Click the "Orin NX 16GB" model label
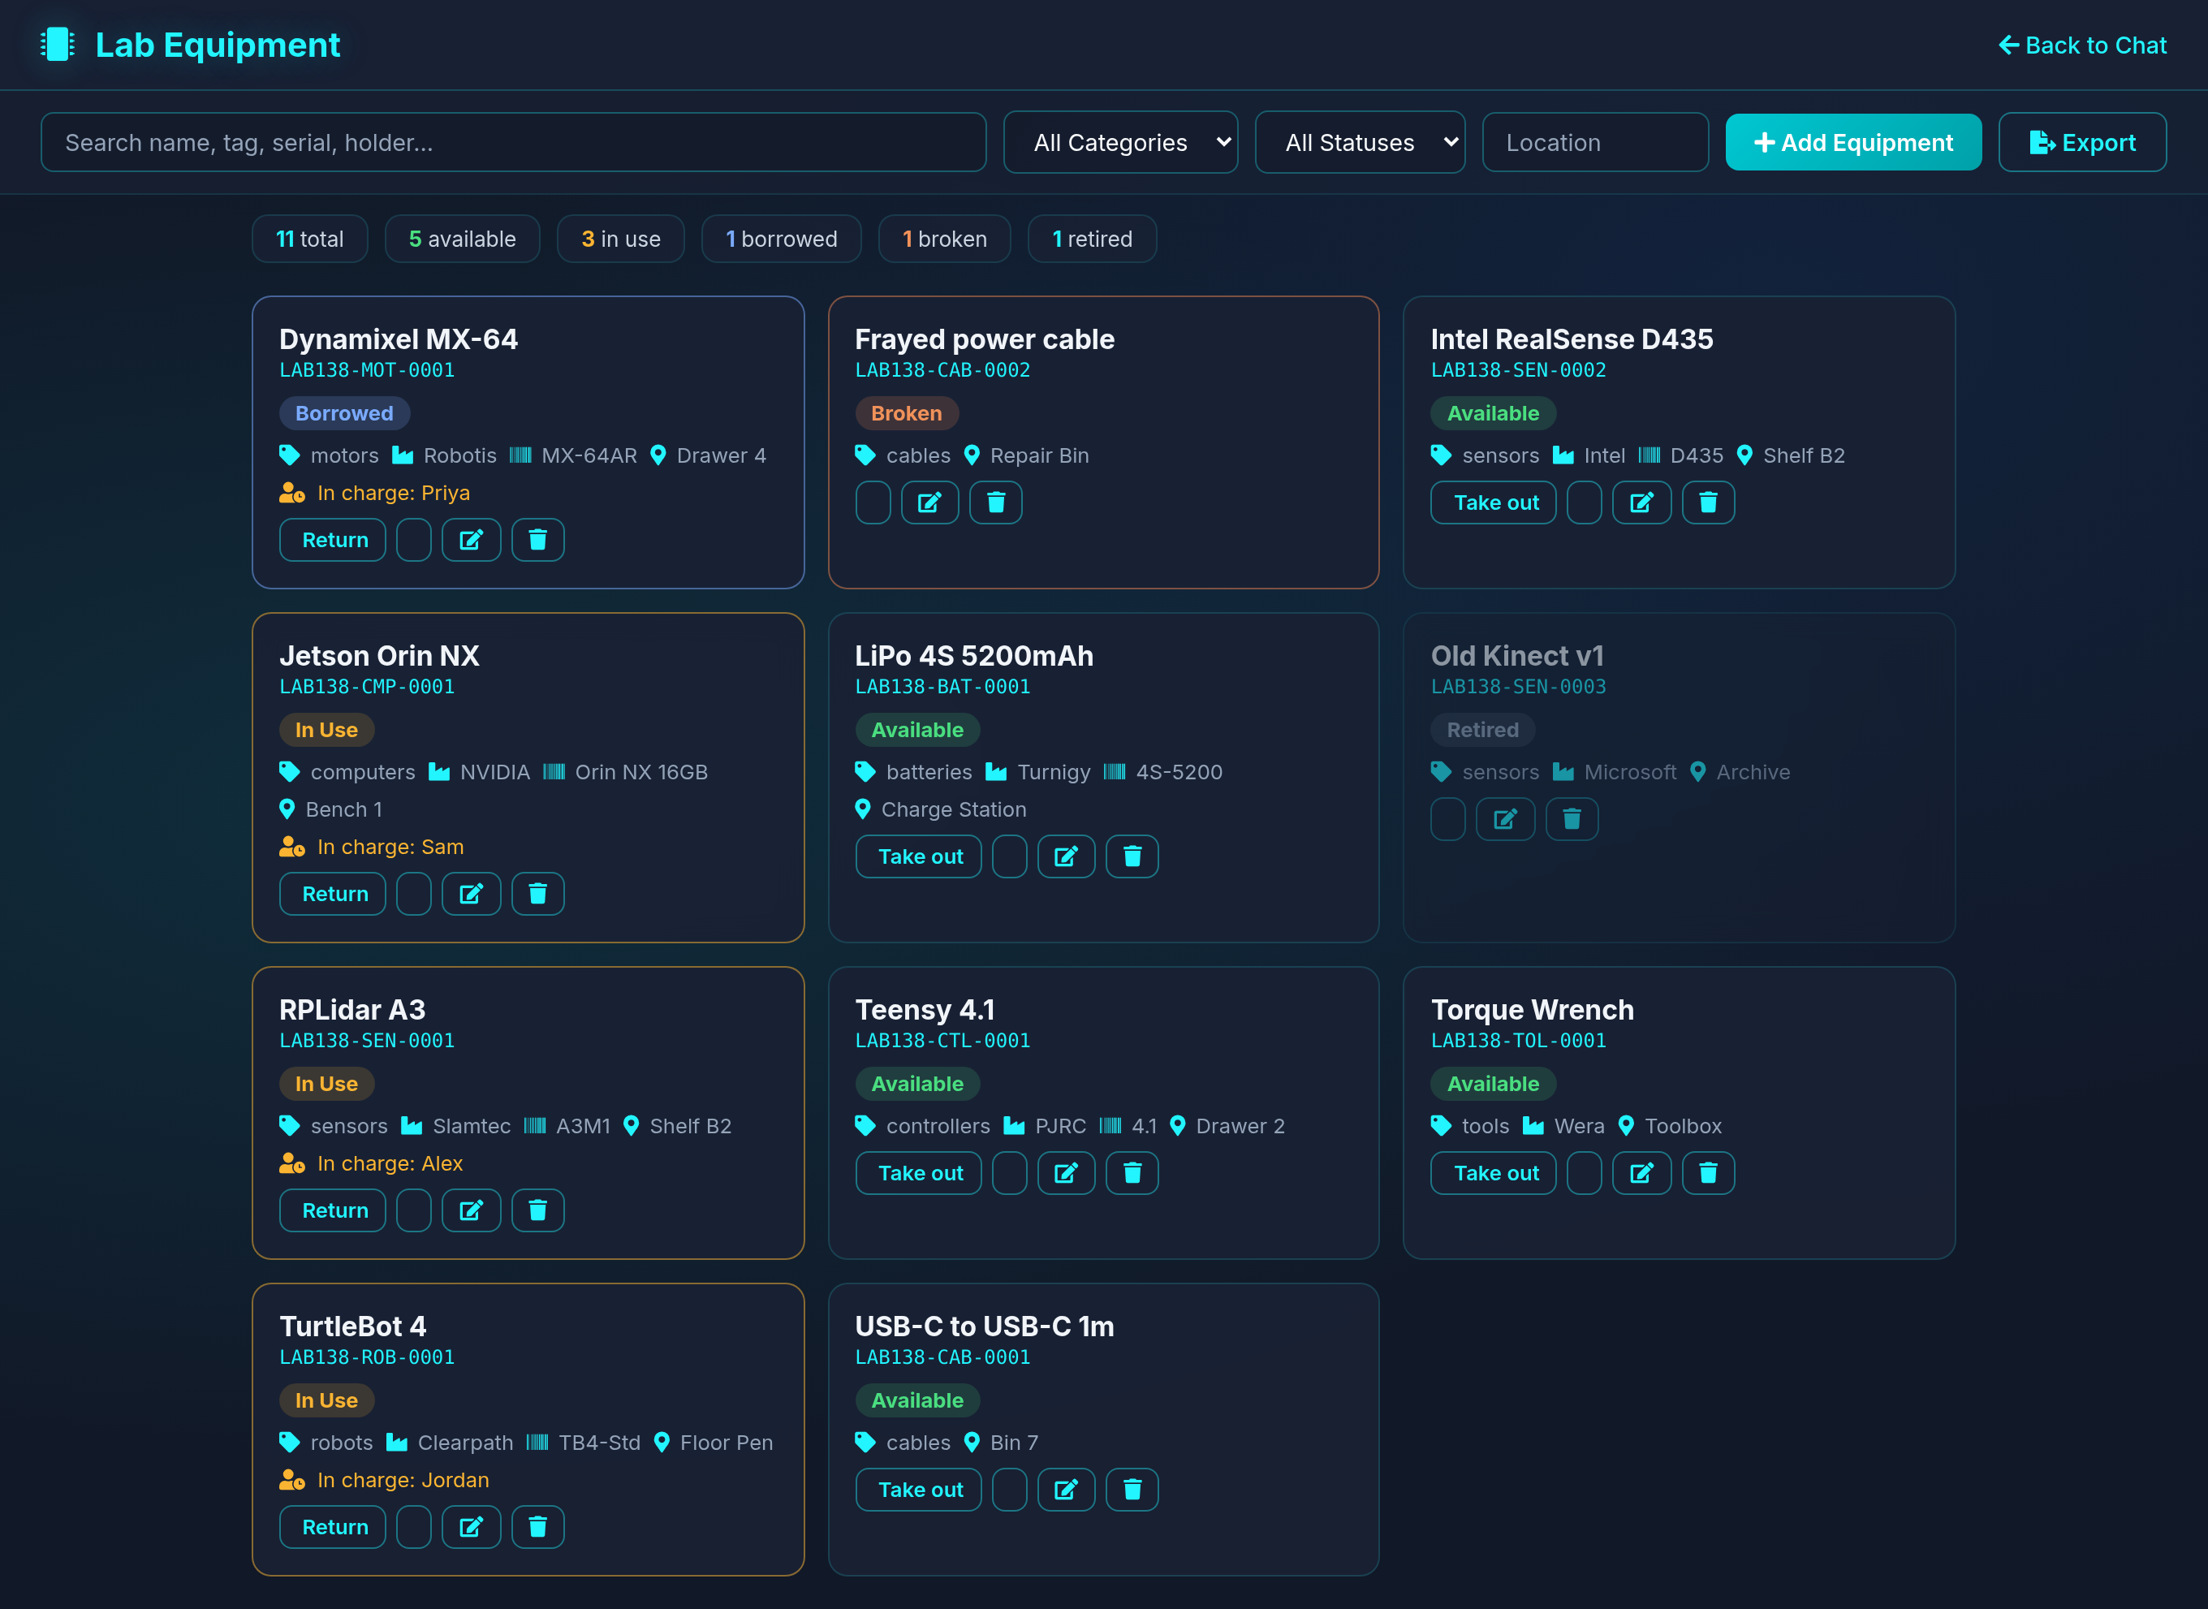Viewport: 2208px width, 1609px height. tap(640, 772)
